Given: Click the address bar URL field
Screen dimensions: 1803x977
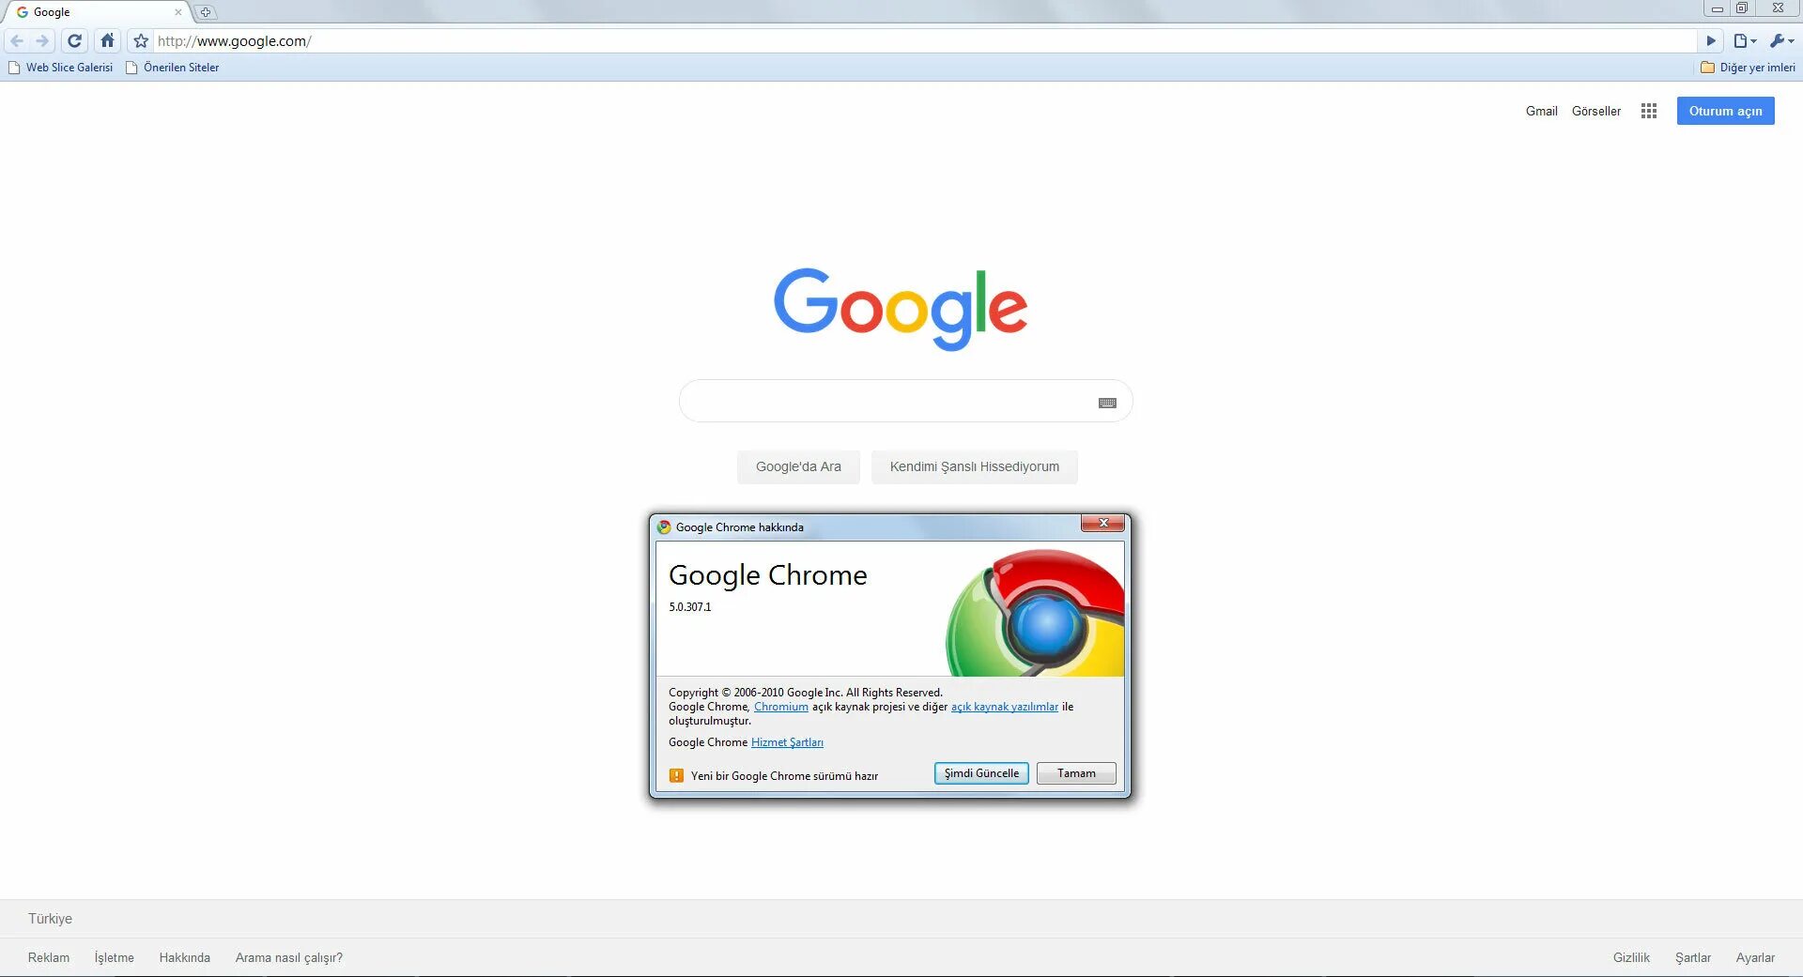Looking at the screenshot, I should (925, 41).
